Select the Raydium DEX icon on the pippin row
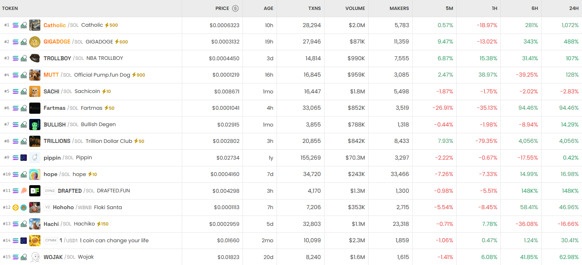Screen dimensions: 582x265 (x=23, y=158)
